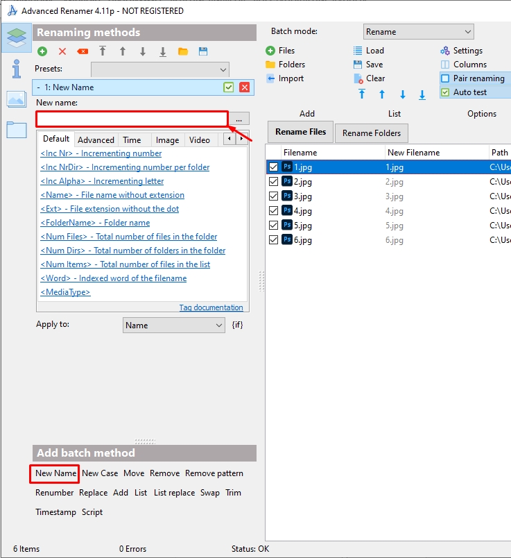Open the new name ellipsis button
The image size is (511, 558).
pos(239,119)
